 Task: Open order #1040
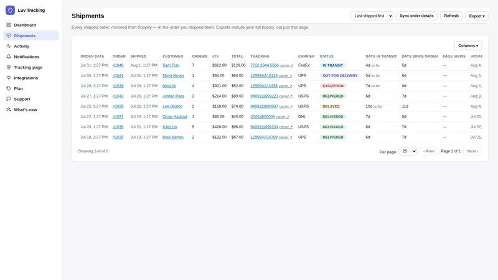click(118, 65)
